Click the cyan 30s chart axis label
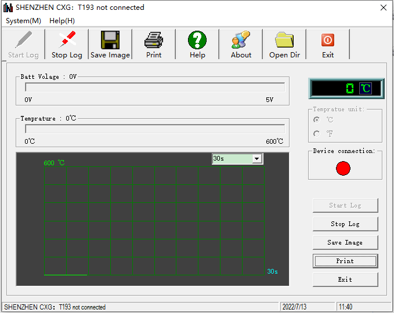 272,271
